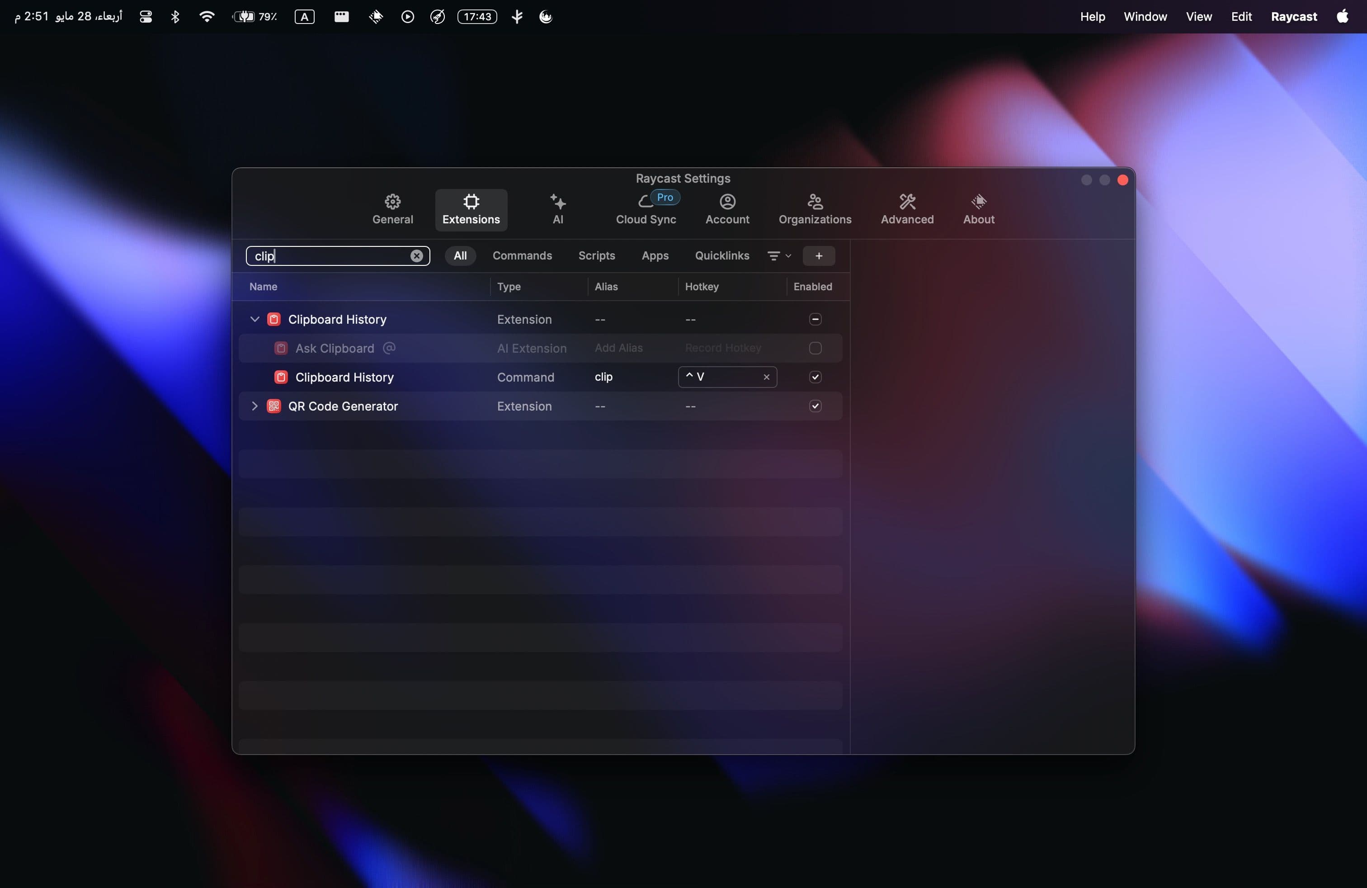Click the Clipboard History extension icon

274,319
